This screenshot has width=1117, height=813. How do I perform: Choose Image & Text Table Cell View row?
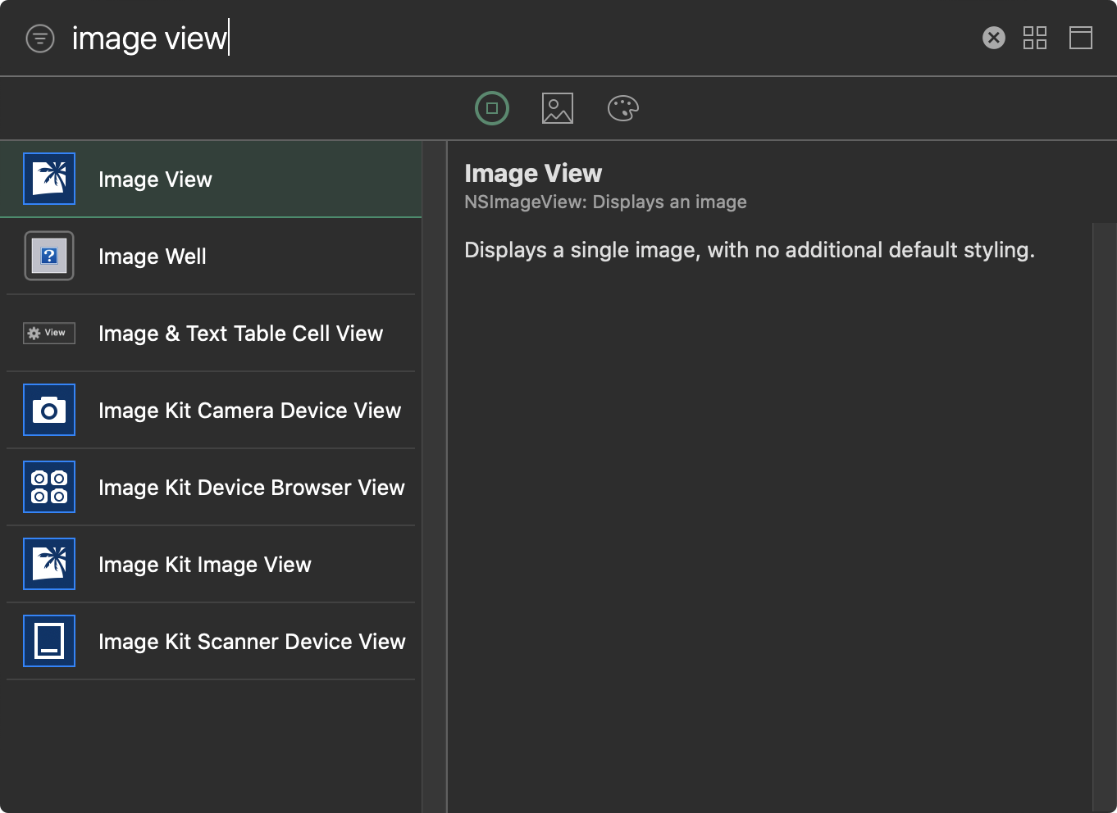point(240,334)
